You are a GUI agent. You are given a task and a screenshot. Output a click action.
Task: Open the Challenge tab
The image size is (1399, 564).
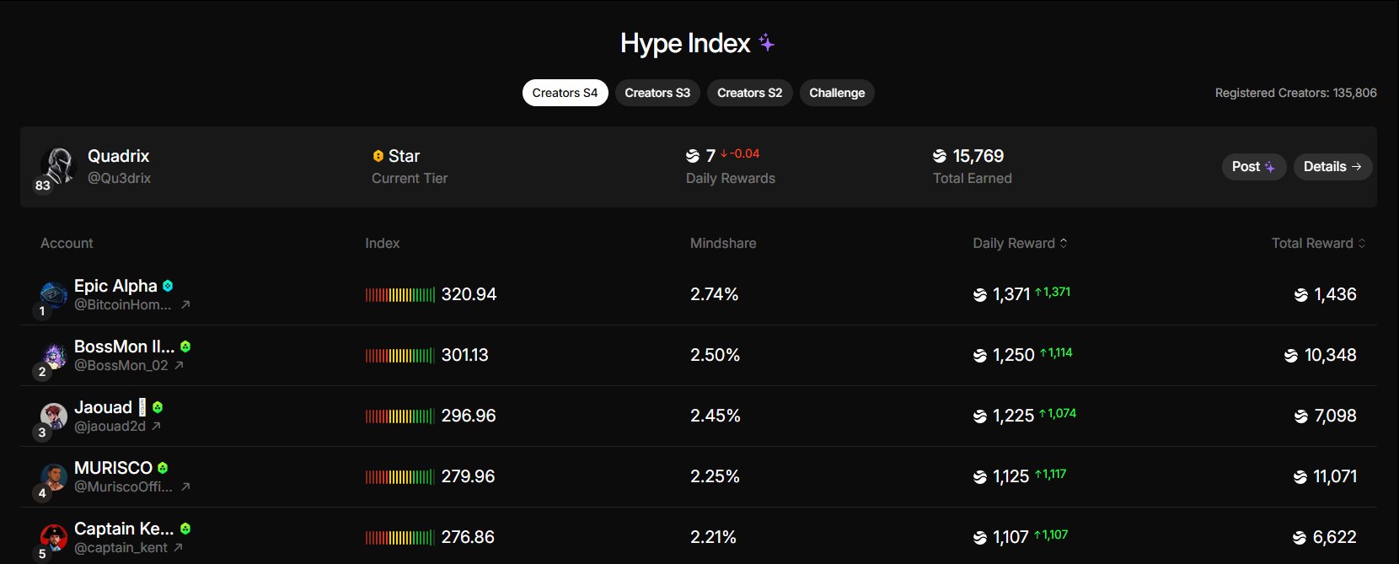tap(837, 93)
